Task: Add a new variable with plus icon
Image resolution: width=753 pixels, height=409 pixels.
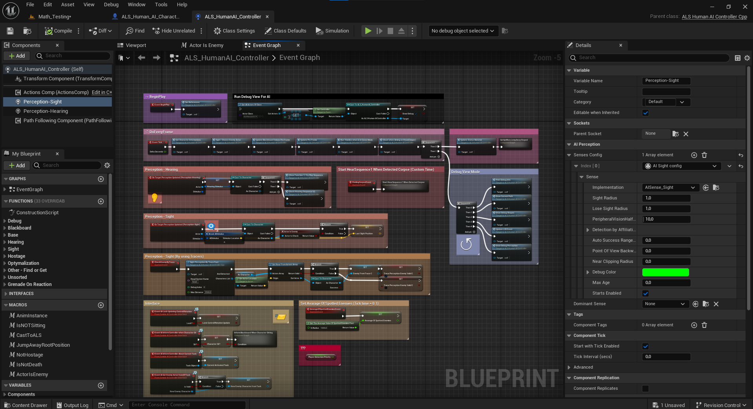Action: 101,385
